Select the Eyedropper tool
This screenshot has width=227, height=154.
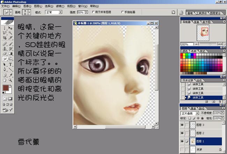click(11, 75)
